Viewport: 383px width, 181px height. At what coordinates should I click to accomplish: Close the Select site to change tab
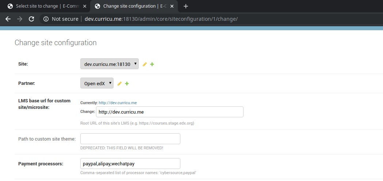tap(85, 6)
